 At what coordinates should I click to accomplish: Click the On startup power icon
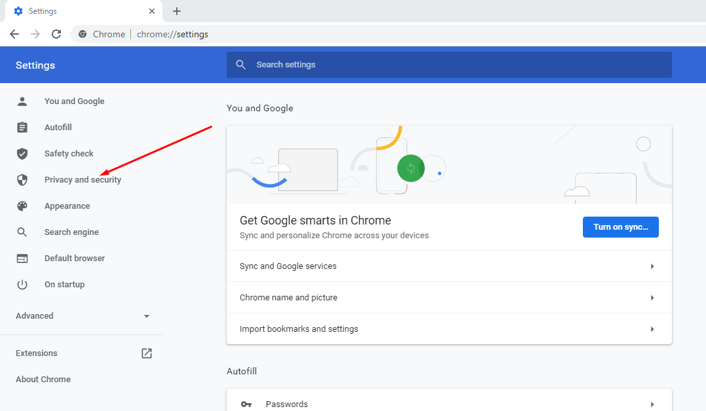click(x=22, y=285)
